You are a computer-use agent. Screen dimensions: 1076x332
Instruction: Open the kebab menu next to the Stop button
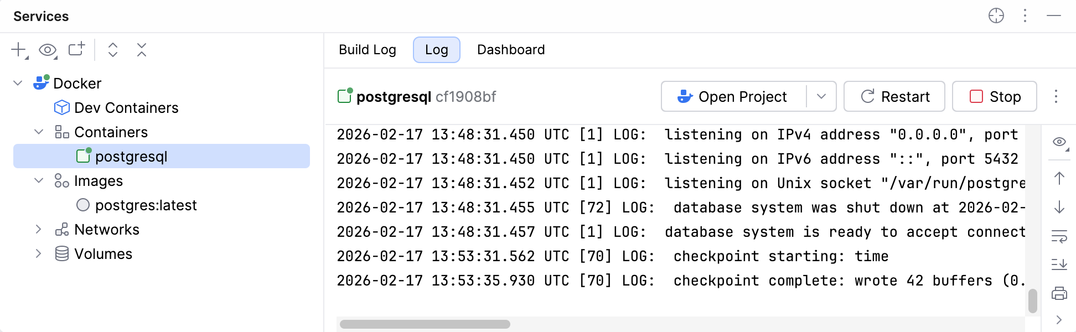click(x=1056, y=96)
